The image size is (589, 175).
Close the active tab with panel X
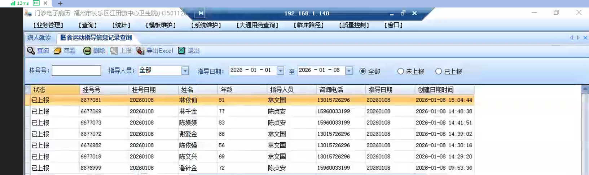585,38
